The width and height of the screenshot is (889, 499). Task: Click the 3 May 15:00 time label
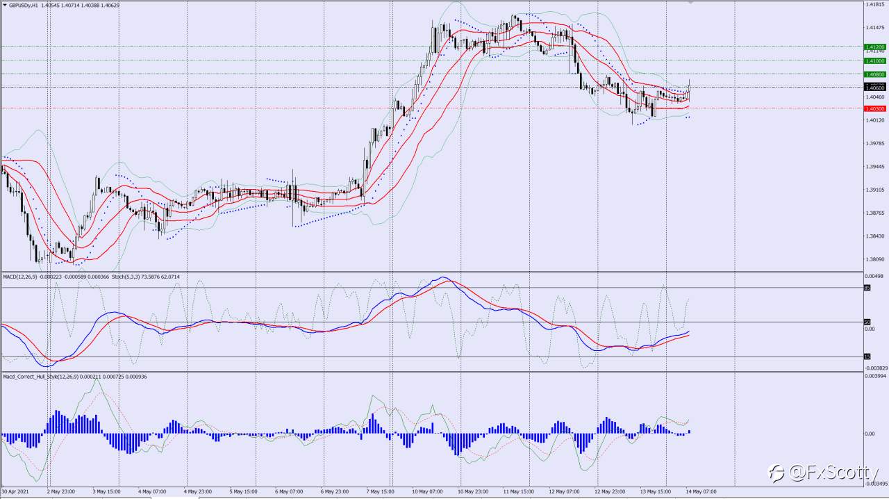coord(106,491)
